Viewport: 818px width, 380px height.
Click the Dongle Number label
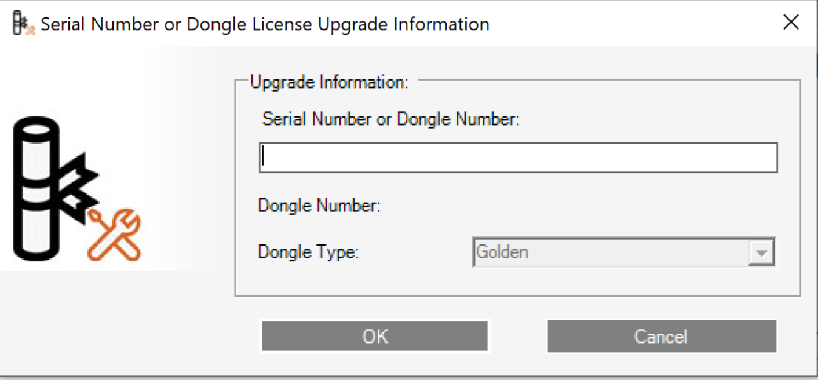319,206
